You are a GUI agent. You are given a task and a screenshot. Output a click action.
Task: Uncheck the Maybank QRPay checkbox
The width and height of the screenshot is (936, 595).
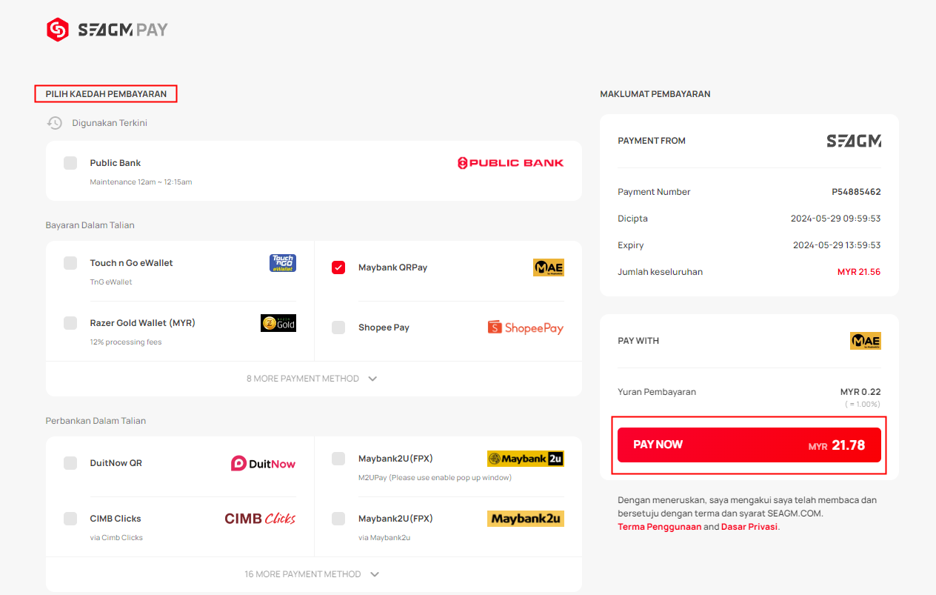[338, 267]
